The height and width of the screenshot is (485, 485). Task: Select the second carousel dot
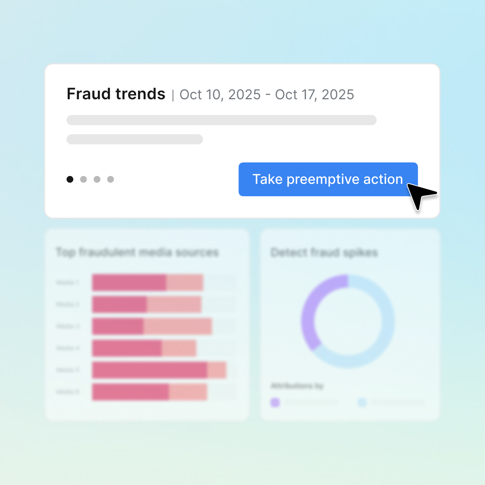[83, 179]
